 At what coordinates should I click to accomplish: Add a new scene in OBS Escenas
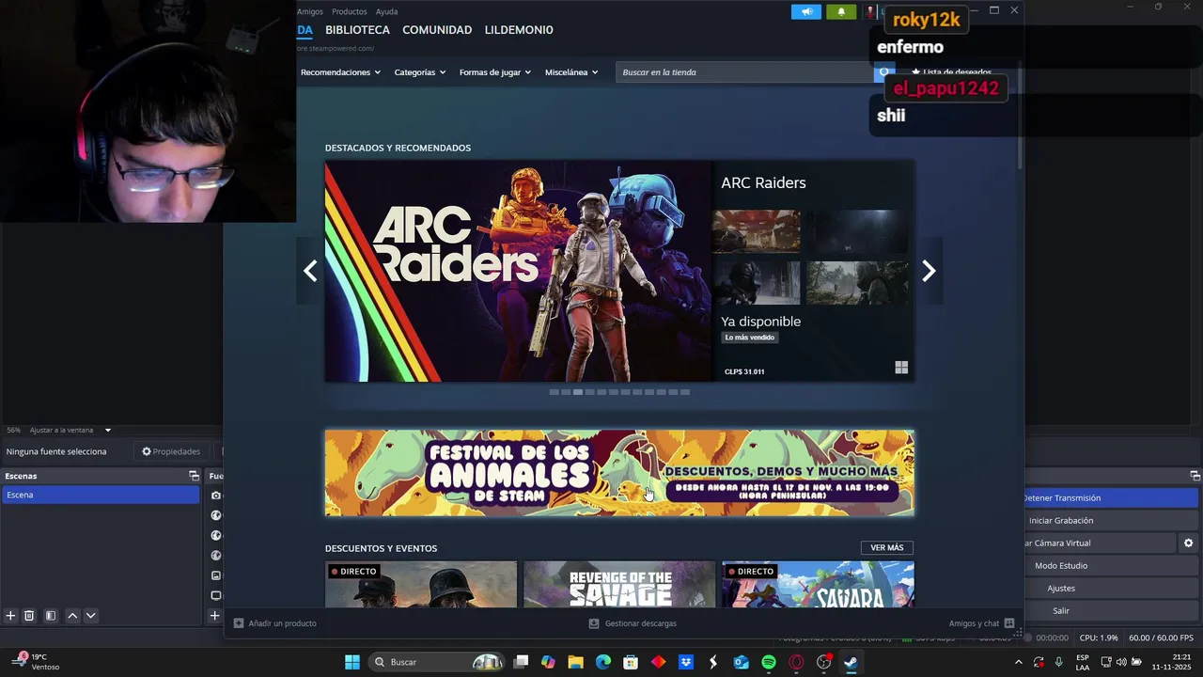coord(10,616)
